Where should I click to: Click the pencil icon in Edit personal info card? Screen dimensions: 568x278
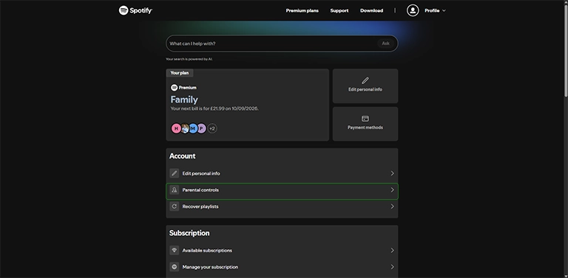pyautogui.click(x=365, y=80)
